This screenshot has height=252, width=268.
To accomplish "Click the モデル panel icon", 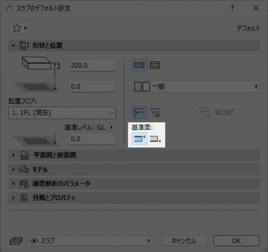I will point(24,169).
